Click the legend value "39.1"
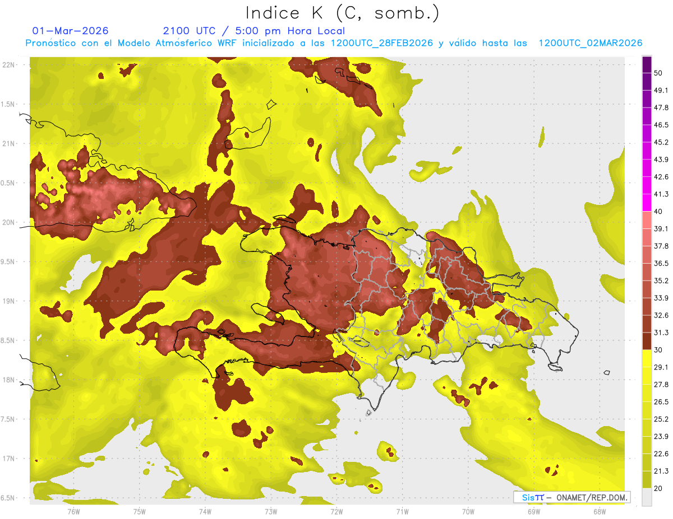Screen dimensions: 673x519 [661, 228]
